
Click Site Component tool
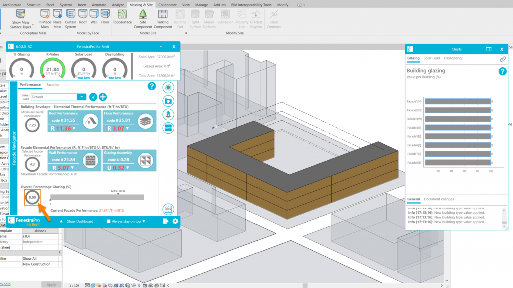click(x=143, y=19)
